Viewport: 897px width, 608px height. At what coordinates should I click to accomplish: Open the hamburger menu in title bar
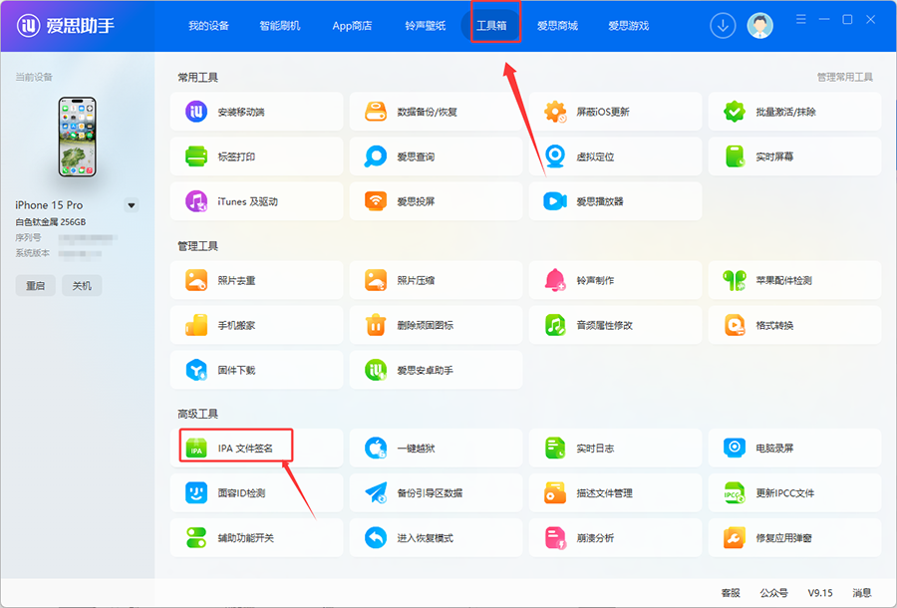[801, 20]
